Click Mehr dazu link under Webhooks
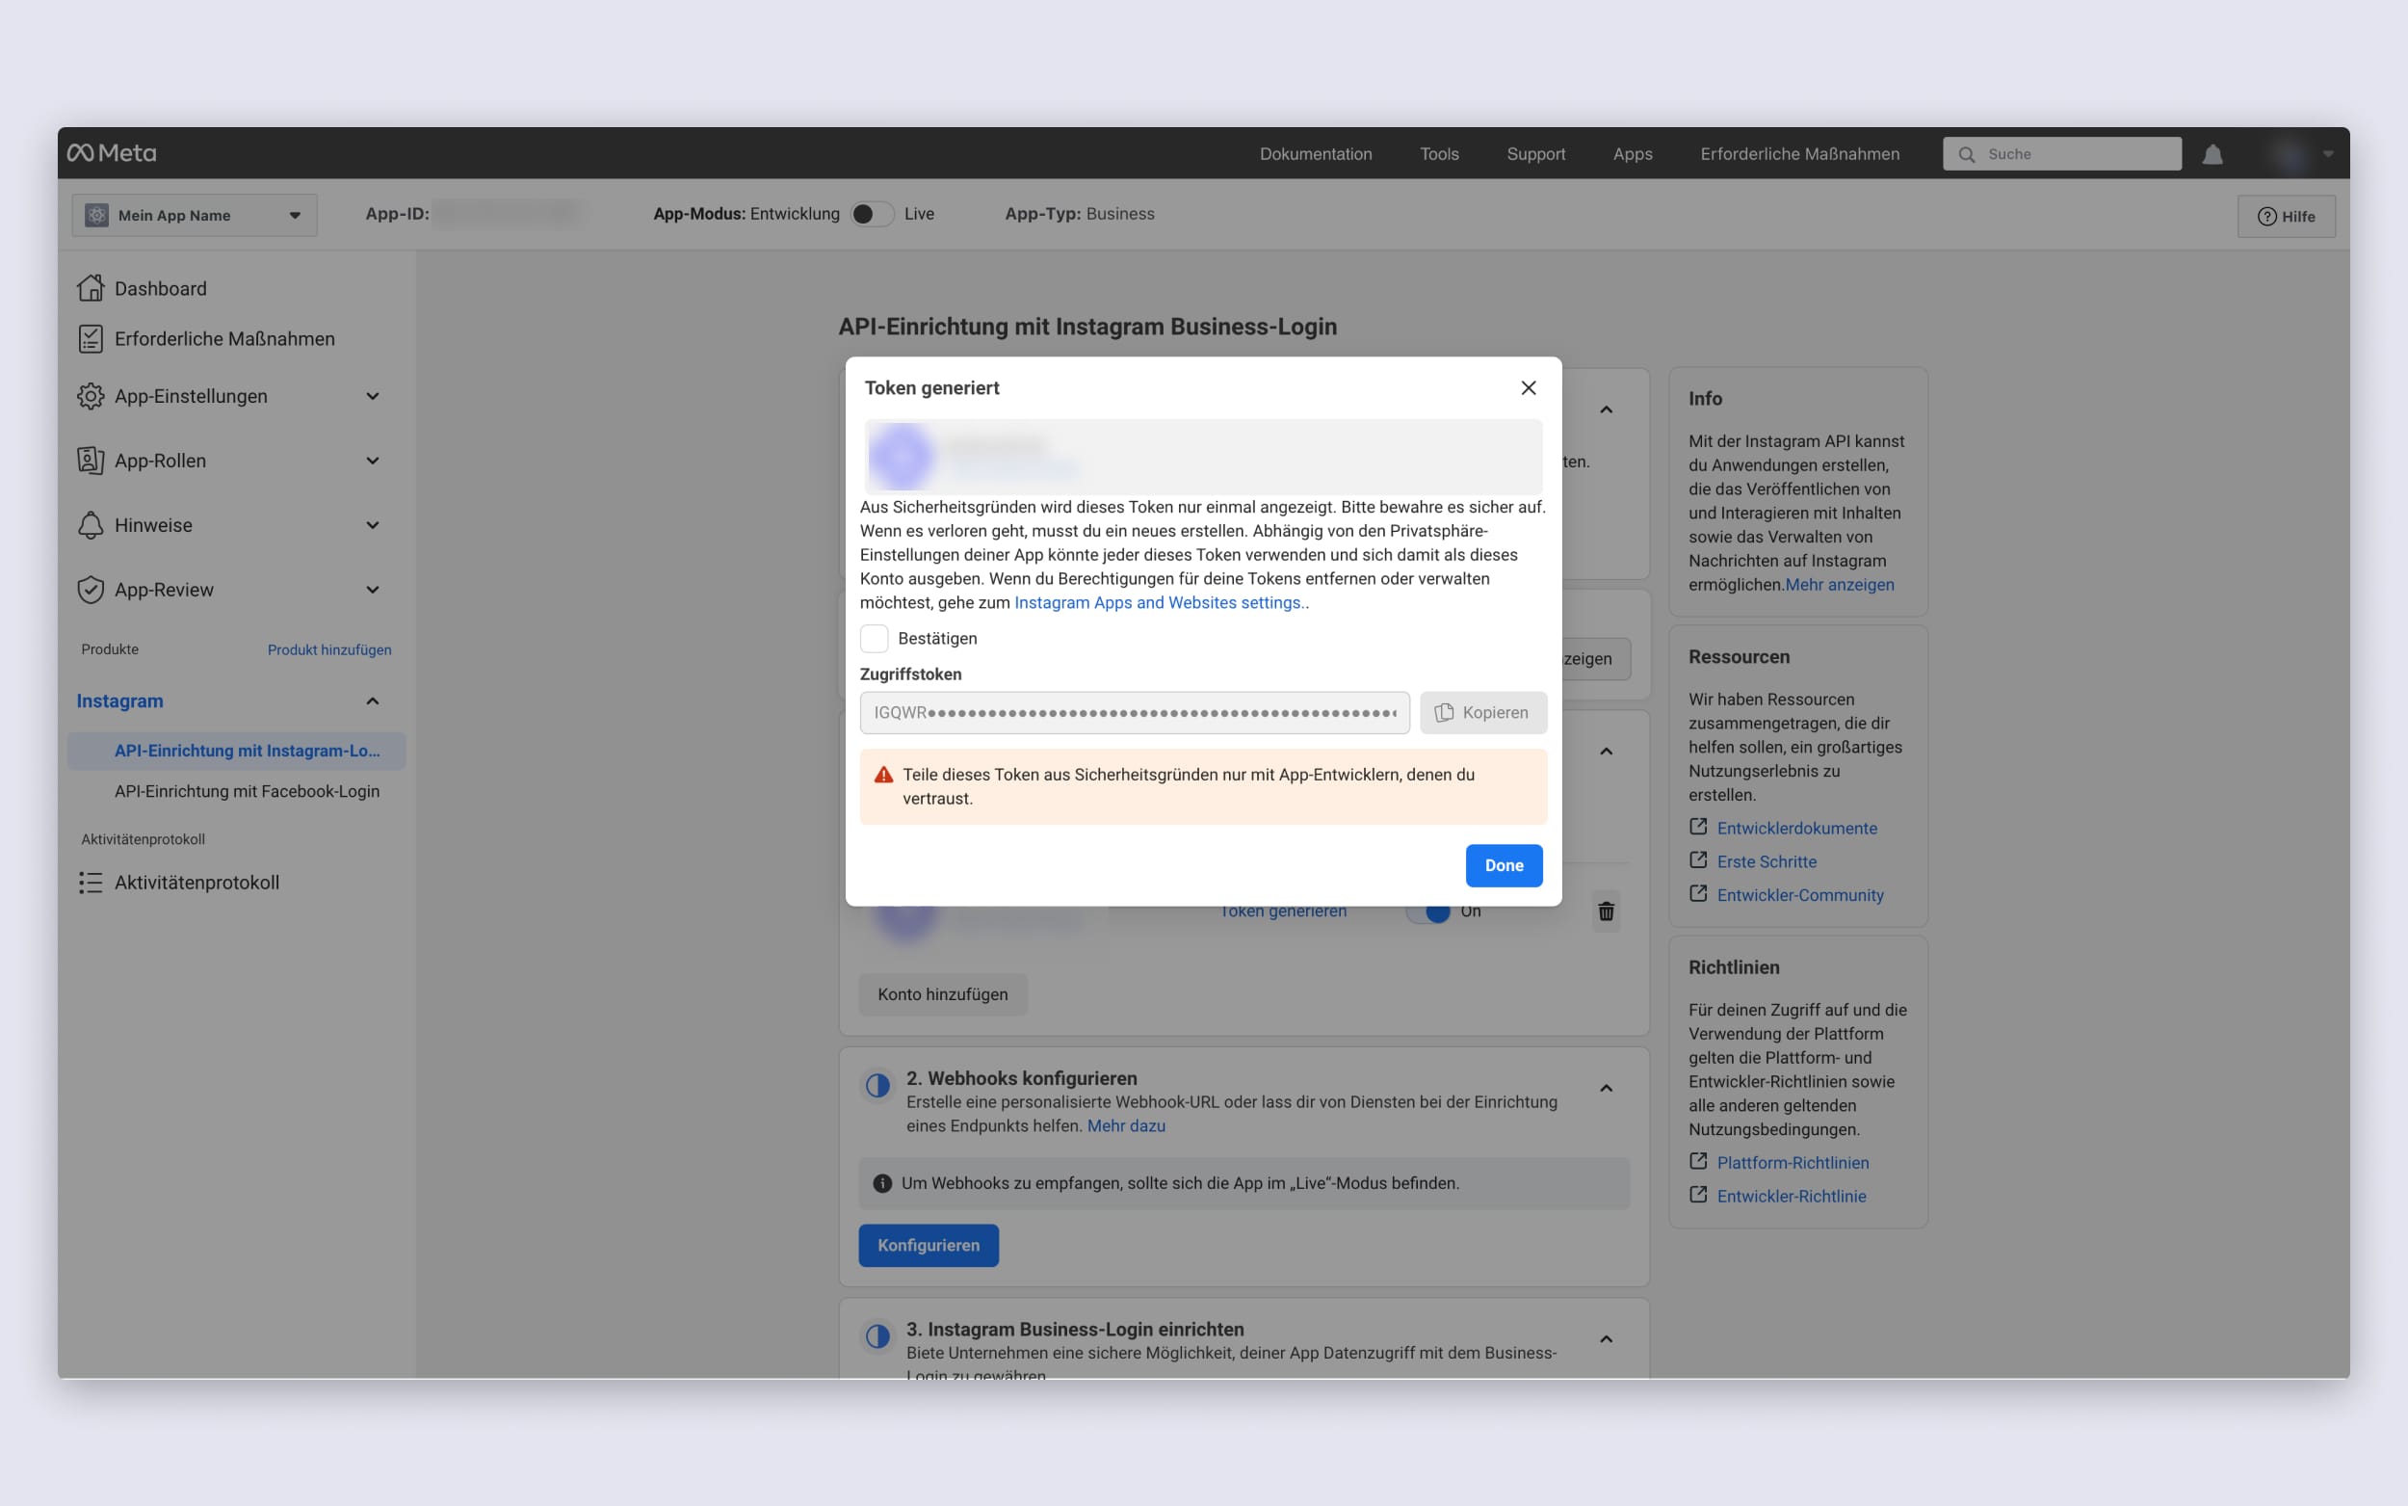 tap(1126, 1125)
